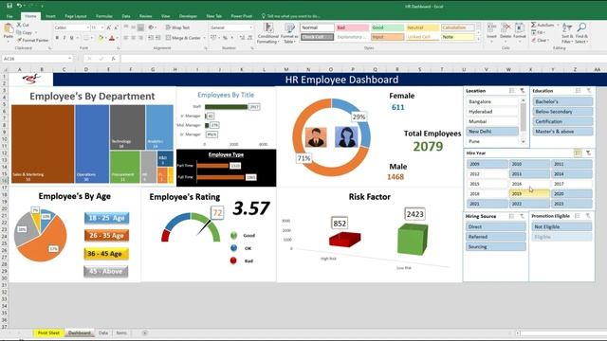Expand the Clear options
607x341 pixels.
(x=548, y=40)
